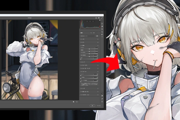Image resolution: width=180 pixels, height=120 pixels.
Task: Click the character preview image
Action: tap(29, 60)
